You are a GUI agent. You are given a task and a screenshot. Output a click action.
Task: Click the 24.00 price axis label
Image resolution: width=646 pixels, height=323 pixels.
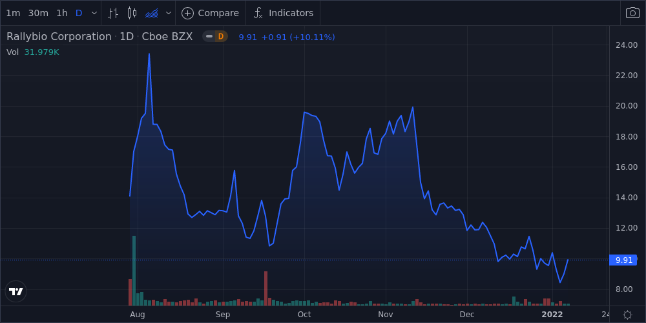626,45
